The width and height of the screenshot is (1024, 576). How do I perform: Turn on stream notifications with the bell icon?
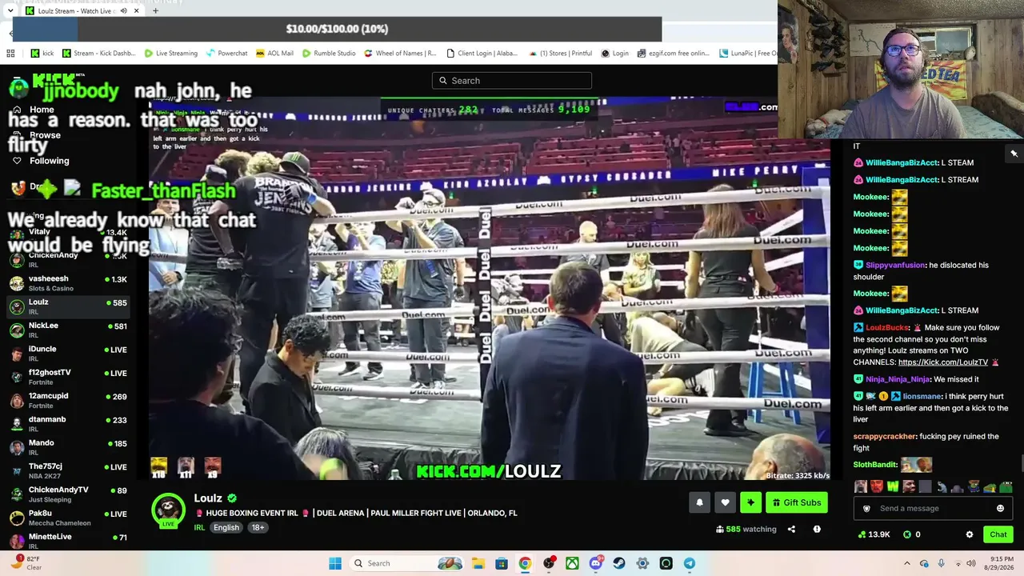coord(699,502)
